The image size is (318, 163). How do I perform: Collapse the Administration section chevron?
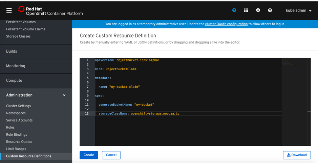pyautogui.click(x=64, y=95)
